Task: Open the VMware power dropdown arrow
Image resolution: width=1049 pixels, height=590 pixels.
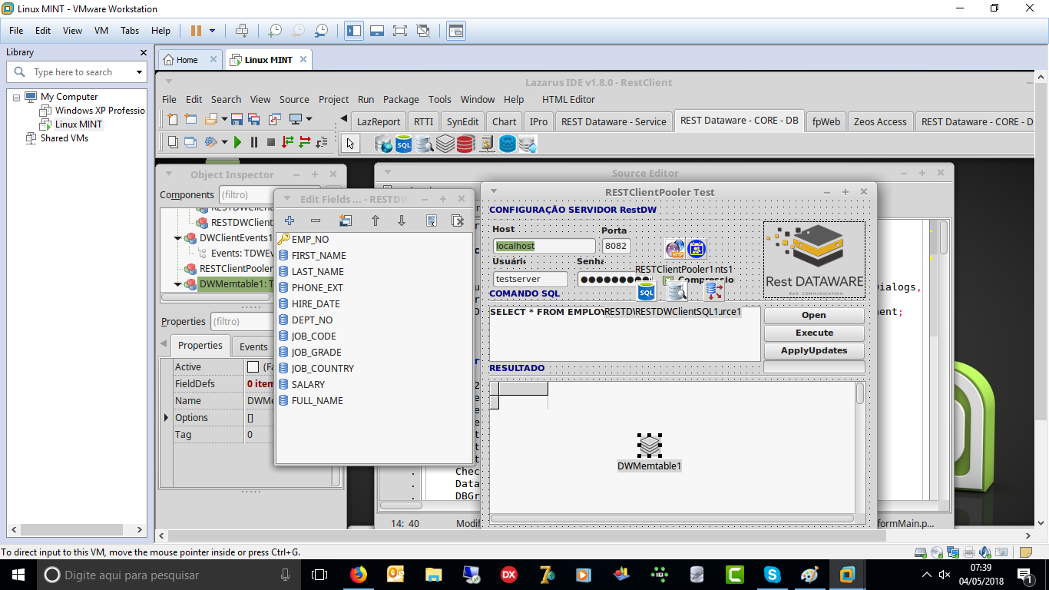Action: 213,31
